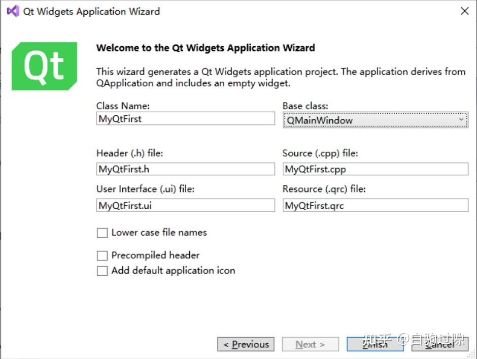The width and height of the screenshot is (477, 359).
Task: Check Add default application icon
Action: point(102,271)
